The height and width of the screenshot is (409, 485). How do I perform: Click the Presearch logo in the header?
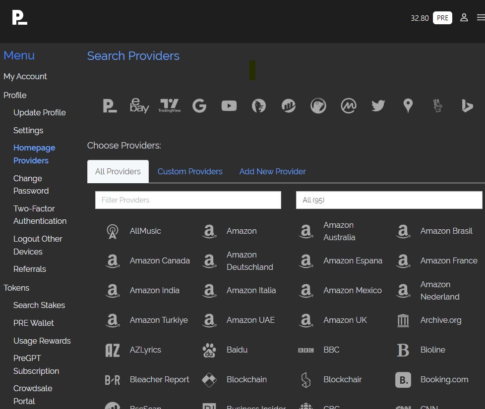pos(19,18)
